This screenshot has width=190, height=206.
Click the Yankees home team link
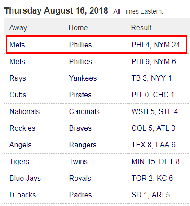tap(83, 78)
